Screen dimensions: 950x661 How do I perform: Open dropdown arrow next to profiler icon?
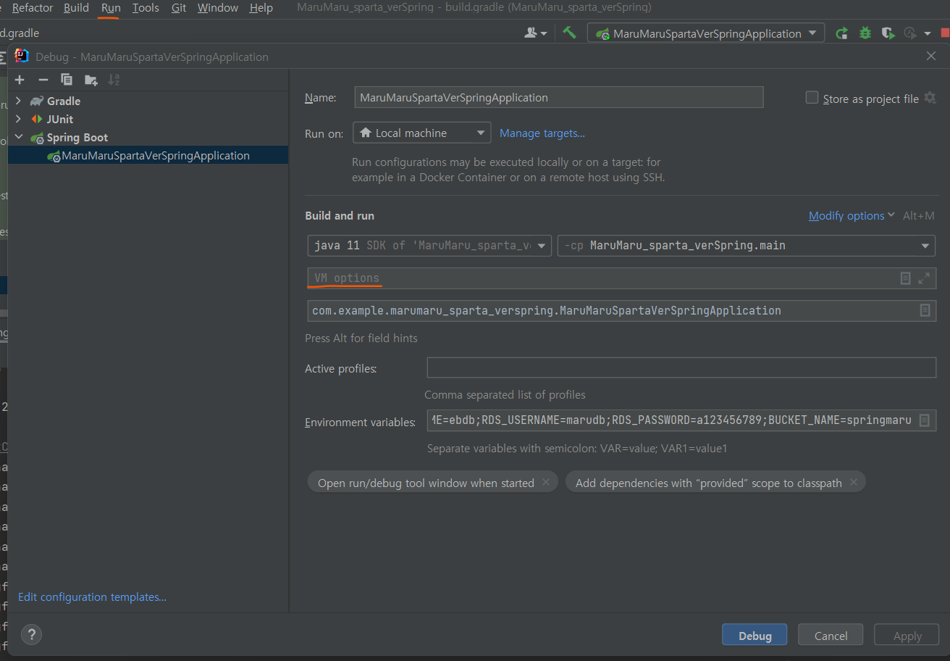(x=928, y=33)
